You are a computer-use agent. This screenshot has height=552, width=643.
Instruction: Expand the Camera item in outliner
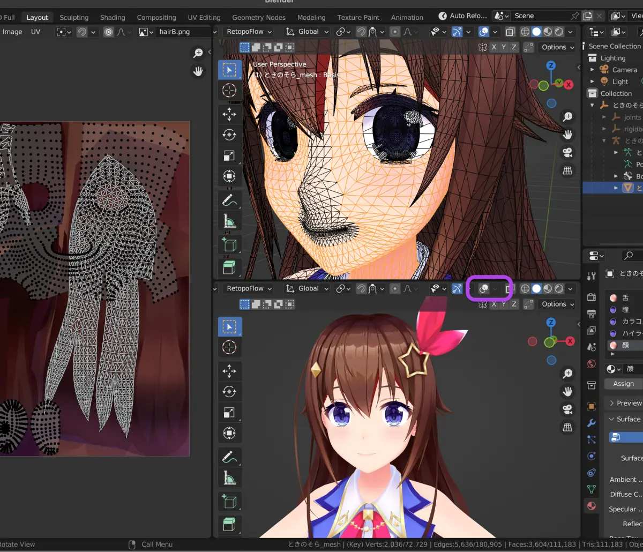click(592, 70)
